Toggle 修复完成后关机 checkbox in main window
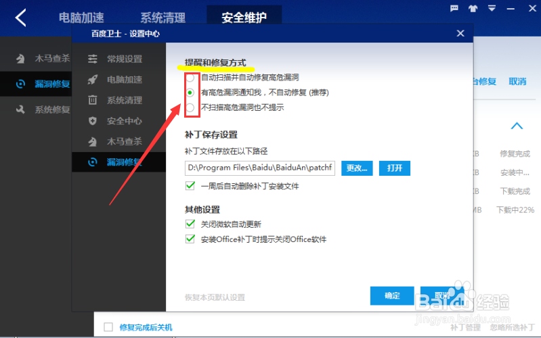Viewport: 541px width, 338px height. click(x=108, y=327)
